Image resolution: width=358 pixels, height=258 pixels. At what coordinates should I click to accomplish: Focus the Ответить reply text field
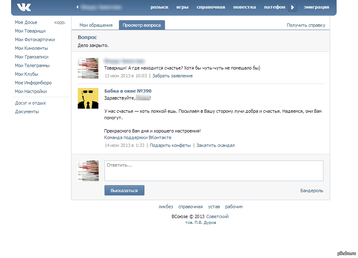(214, 170)
